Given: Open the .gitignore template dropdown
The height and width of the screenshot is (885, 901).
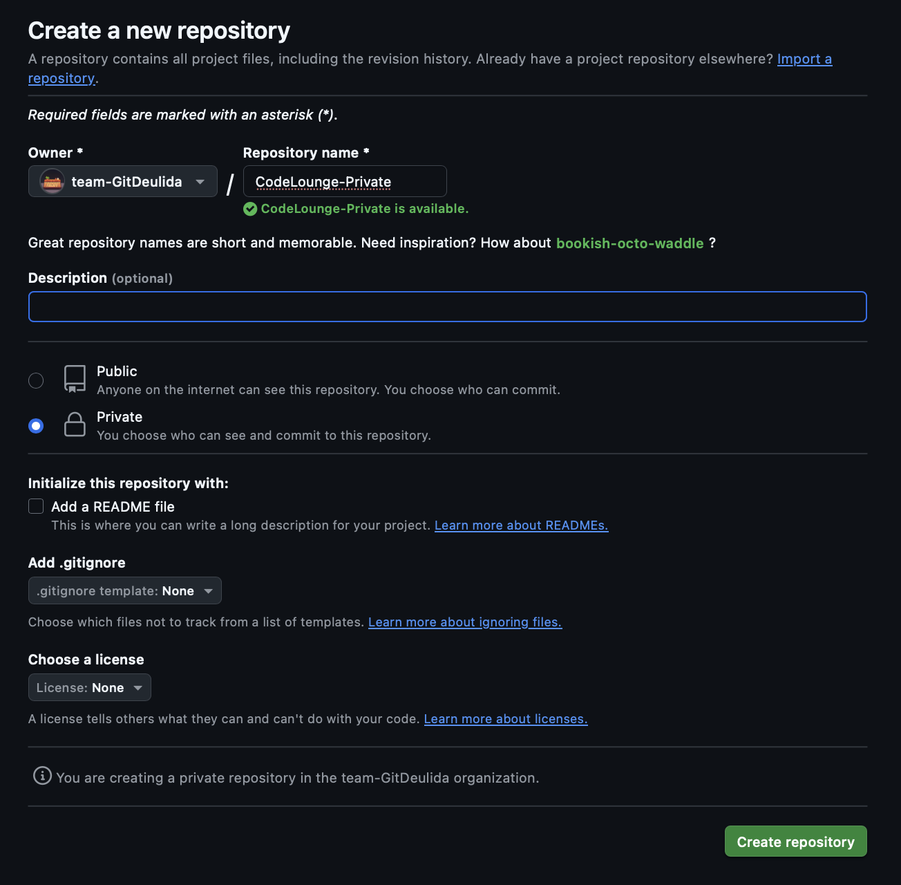Looking at the screenshot, I should coord(125,590).
